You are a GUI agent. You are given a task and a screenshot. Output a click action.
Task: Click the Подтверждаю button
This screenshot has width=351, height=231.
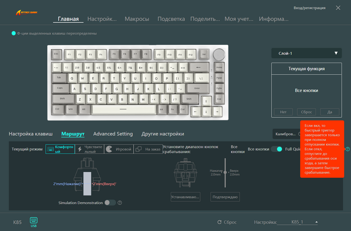pos(225,197)
